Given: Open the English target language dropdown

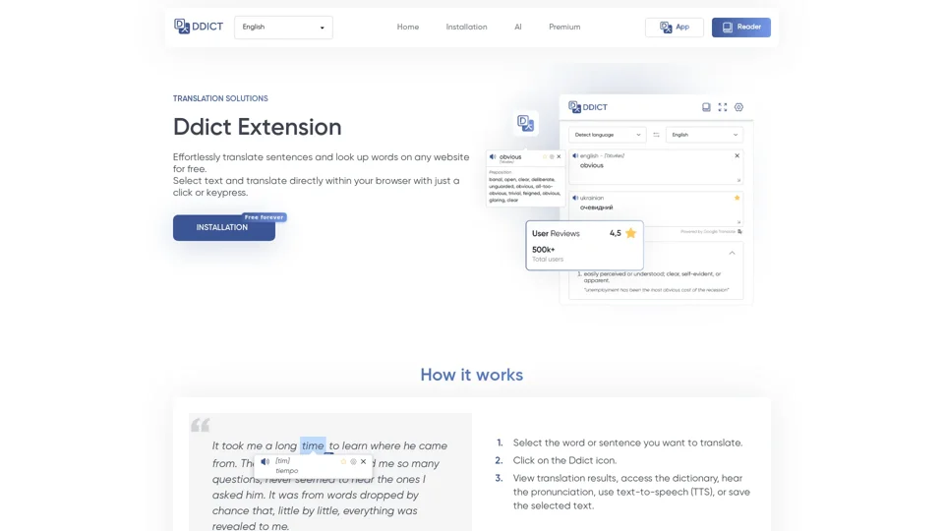Looking at the screenshot, I should pos(704,135).
